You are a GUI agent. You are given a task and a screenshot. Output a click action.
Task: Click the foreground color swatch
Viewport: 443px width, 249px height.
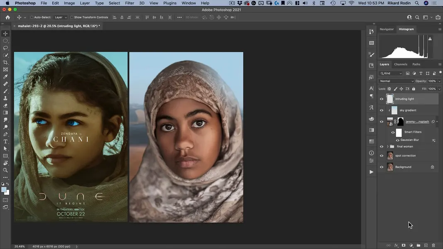[4, 190]
